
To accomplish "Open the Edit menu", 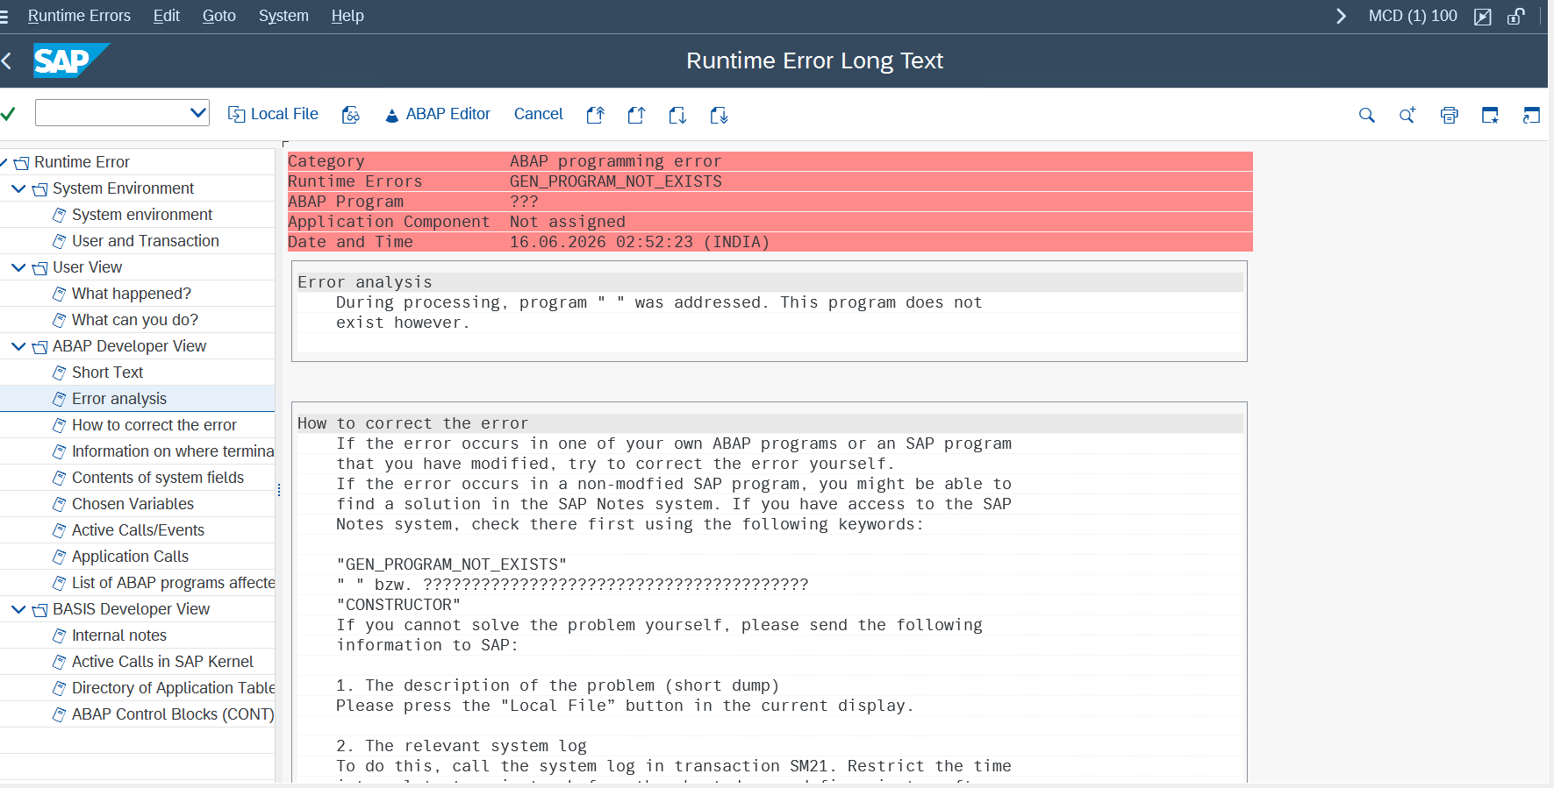I will (x=166, y=16).
